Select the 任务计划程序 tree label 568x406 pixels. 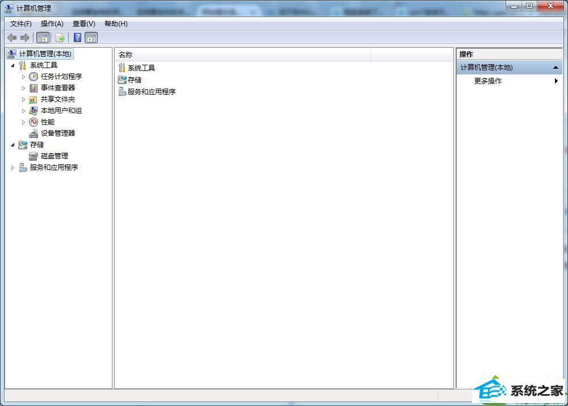61,77
